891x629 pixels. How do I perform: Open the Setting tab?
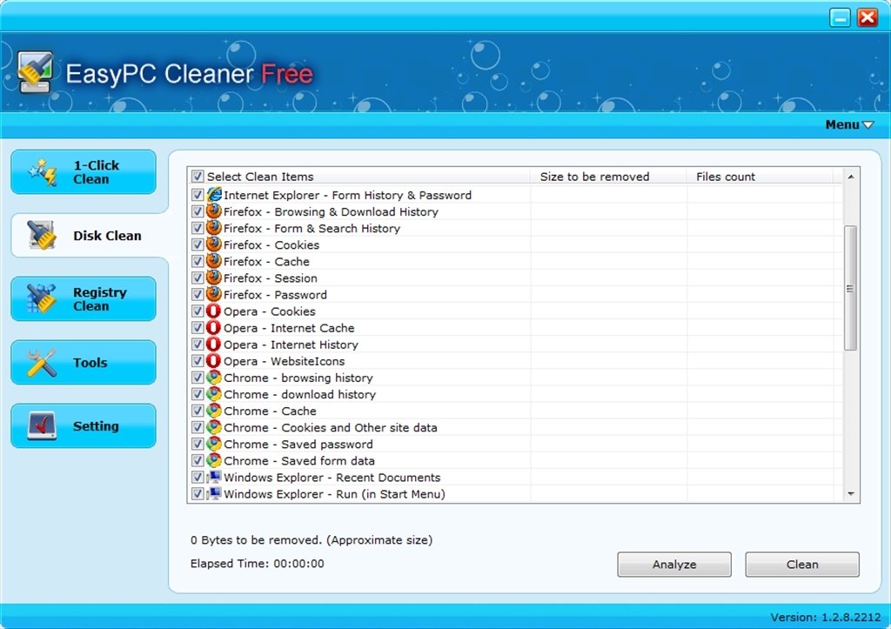point(83,425)
